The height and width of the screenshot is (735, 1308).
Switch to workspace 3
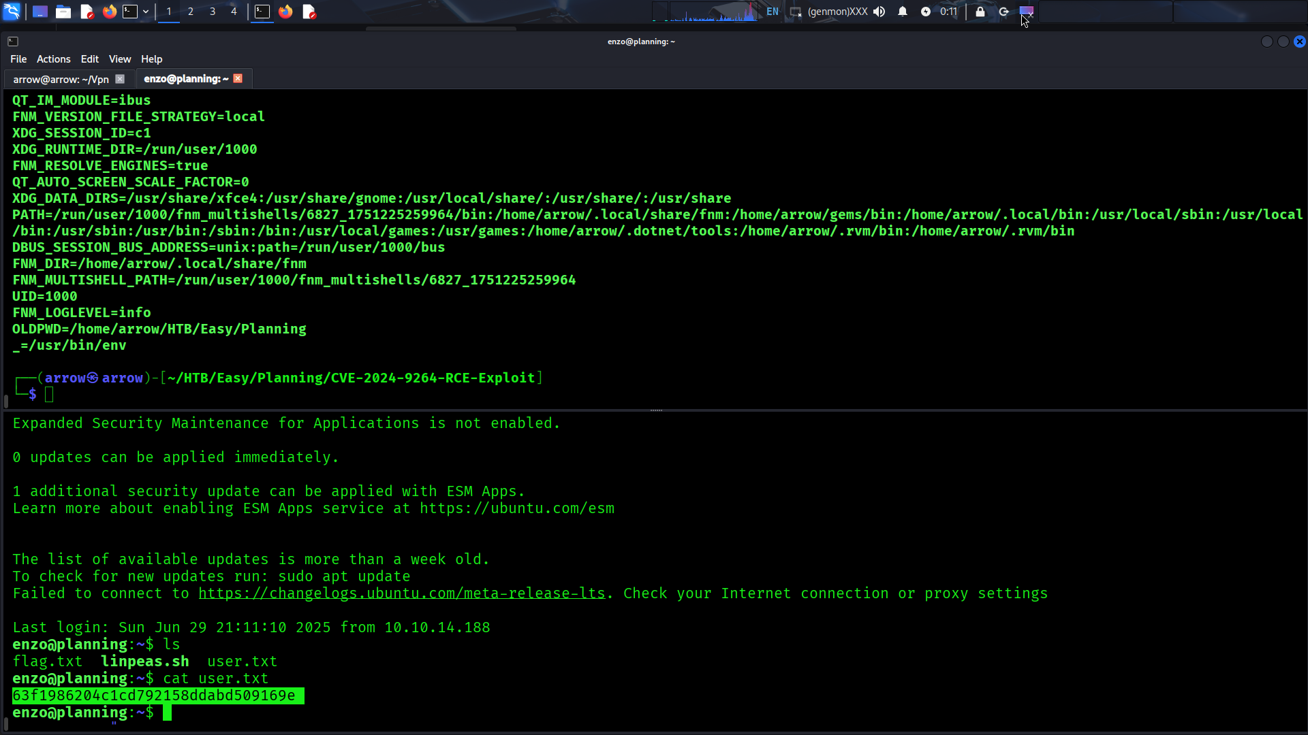(x=213, y=12)
